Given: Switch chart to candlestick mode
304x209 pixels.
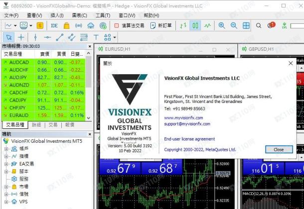Looking at the screenshot, I should (x=195, y=25).
